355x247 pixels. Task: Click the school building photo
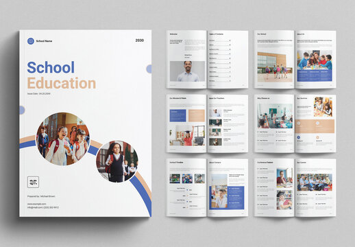pyautogui.click(x=275, y=67)
